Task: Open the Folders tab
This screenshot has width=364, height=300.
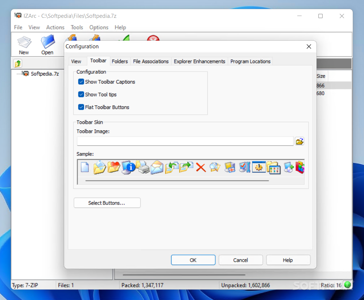Action: click(x=120, y=61)
